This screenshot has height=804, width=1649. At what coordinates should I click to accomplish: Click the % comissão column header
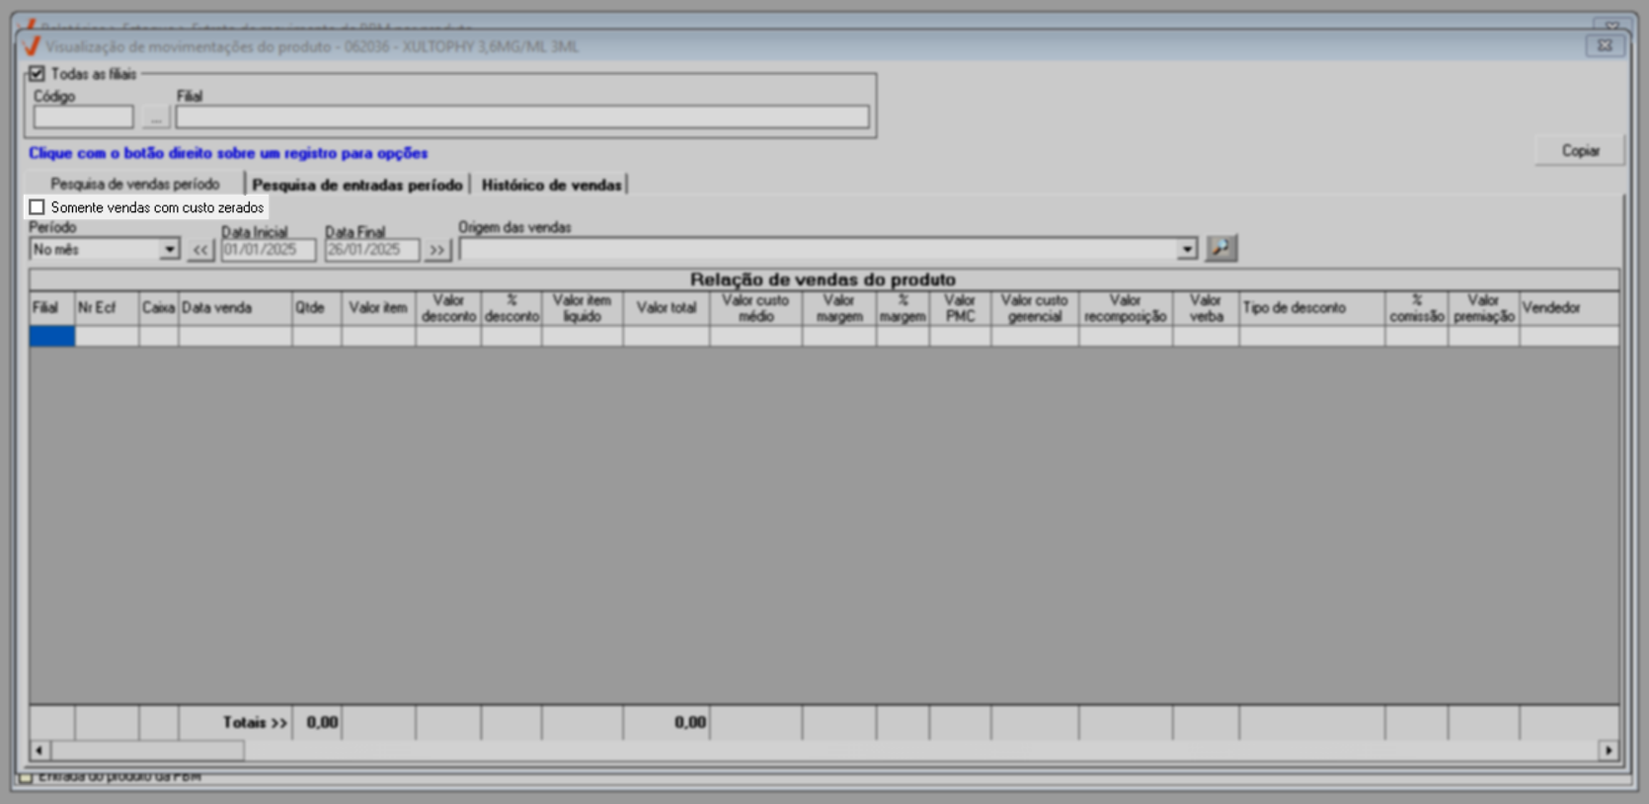tap(1417, 308)
